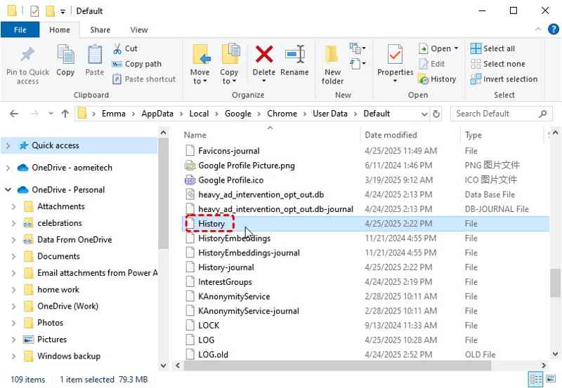Viewport: 562px width, 388px height.
Task: Collapse the ribbon with the chevron
Action: coord(537,29)
